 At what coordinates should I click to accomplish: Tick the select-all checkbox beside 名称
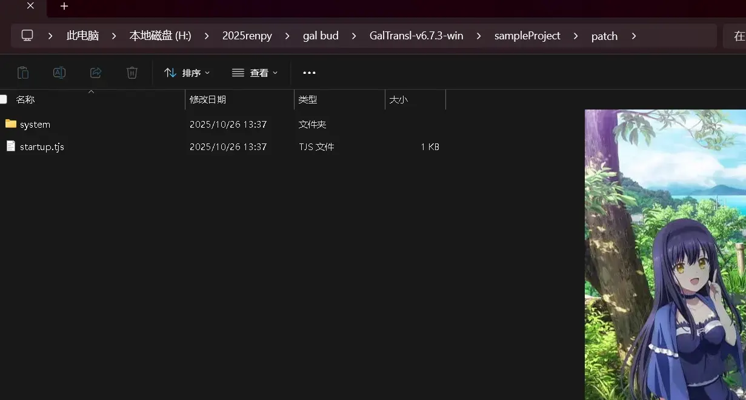(x=4, y=99)
